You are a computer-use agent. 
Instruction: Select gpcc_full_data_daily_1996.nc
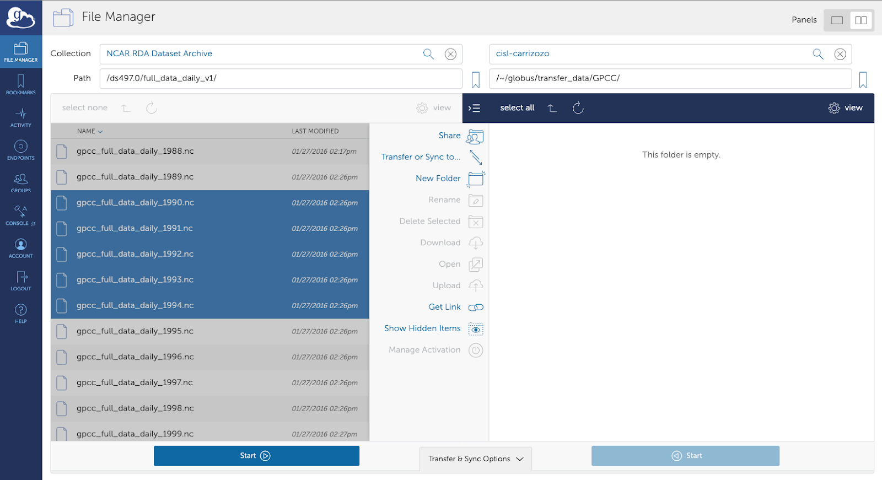coord(210,357)
